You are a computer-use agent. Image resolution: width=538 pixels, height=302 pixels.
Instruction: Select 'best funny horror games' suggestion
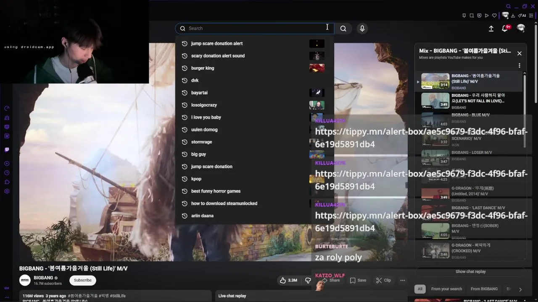(x=255, y=191)
